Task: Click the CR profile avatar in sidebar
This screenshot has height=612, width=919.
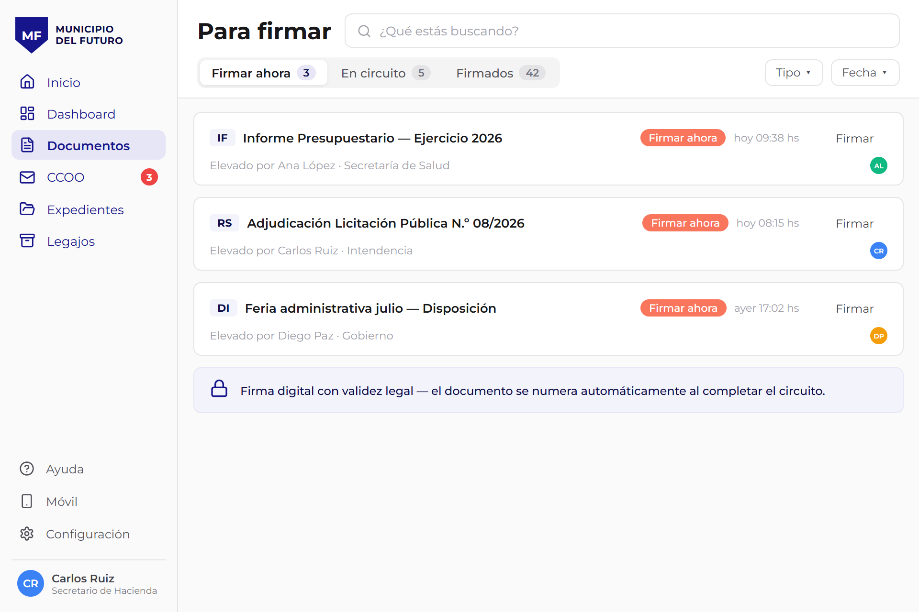Action: point(31,583)
